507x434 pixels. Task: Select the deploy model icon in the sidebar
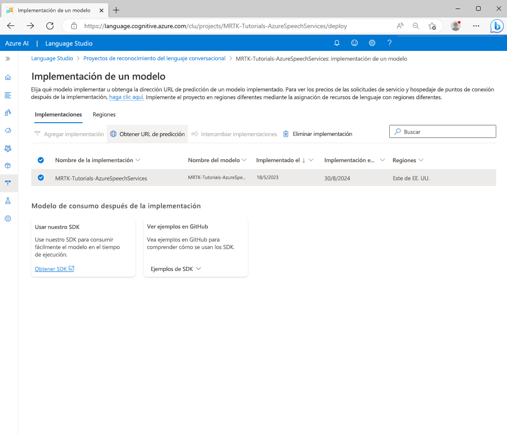(8, 183)
